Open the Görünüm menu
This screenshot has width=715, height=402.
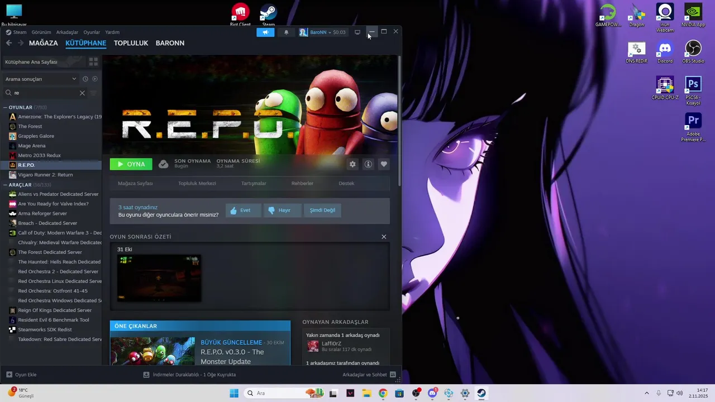click(41, 32)
